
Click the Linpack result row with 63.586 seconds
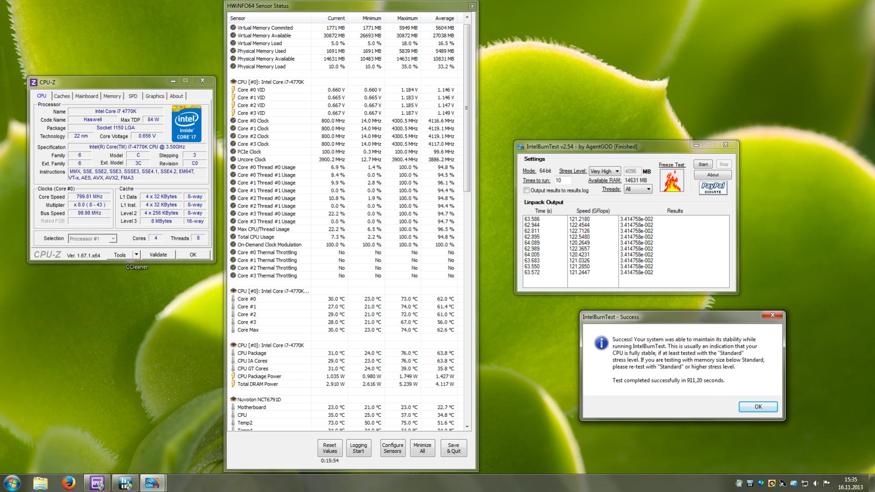coord(626,219)
